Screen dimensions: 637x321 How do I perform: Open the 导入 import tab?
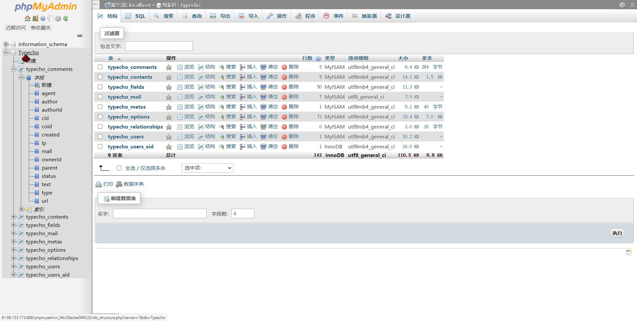click(x=248, y=16)
